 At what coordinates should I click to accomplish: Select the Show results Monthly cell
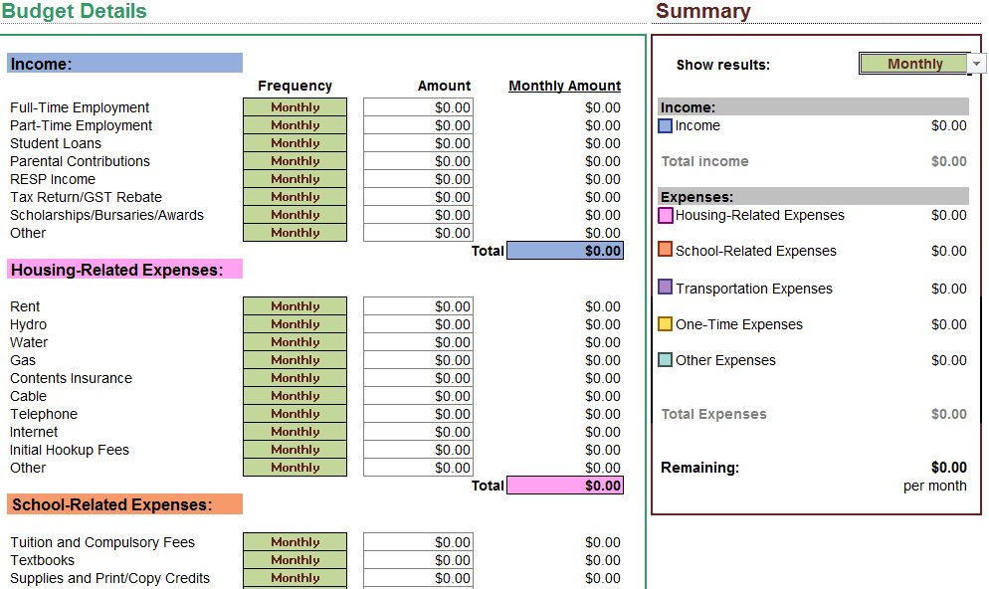coord(914,64)
